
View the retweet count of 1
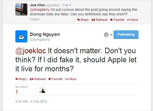(17, 92)
